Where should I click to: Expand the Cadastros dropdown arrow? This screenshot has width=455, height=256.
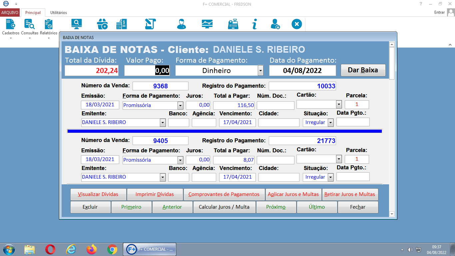click(x=11, y=38)
